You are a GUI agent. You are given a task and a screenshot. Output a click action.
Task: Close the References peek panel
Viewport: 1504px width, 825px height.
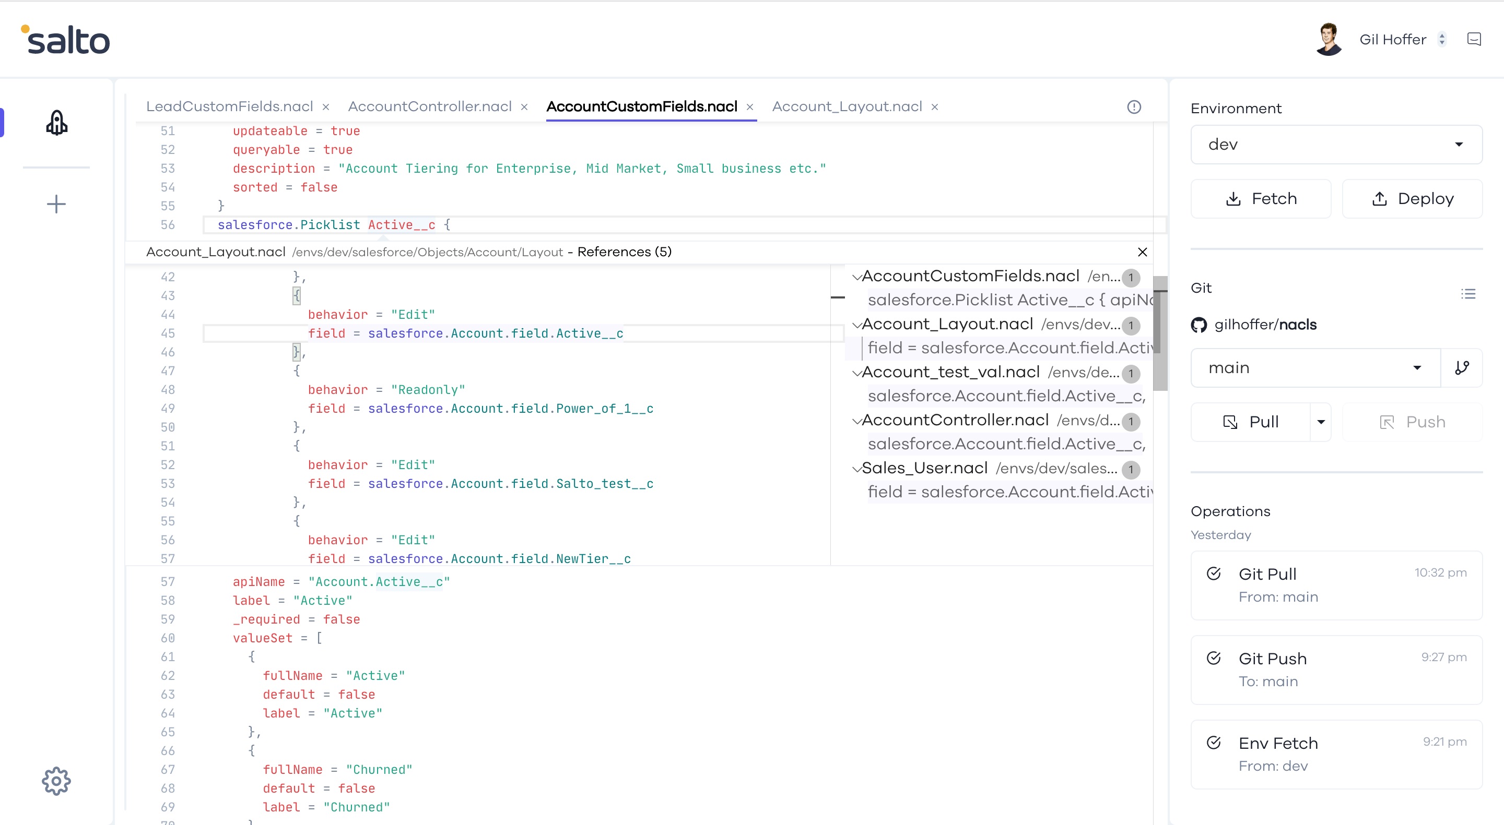1143,252
